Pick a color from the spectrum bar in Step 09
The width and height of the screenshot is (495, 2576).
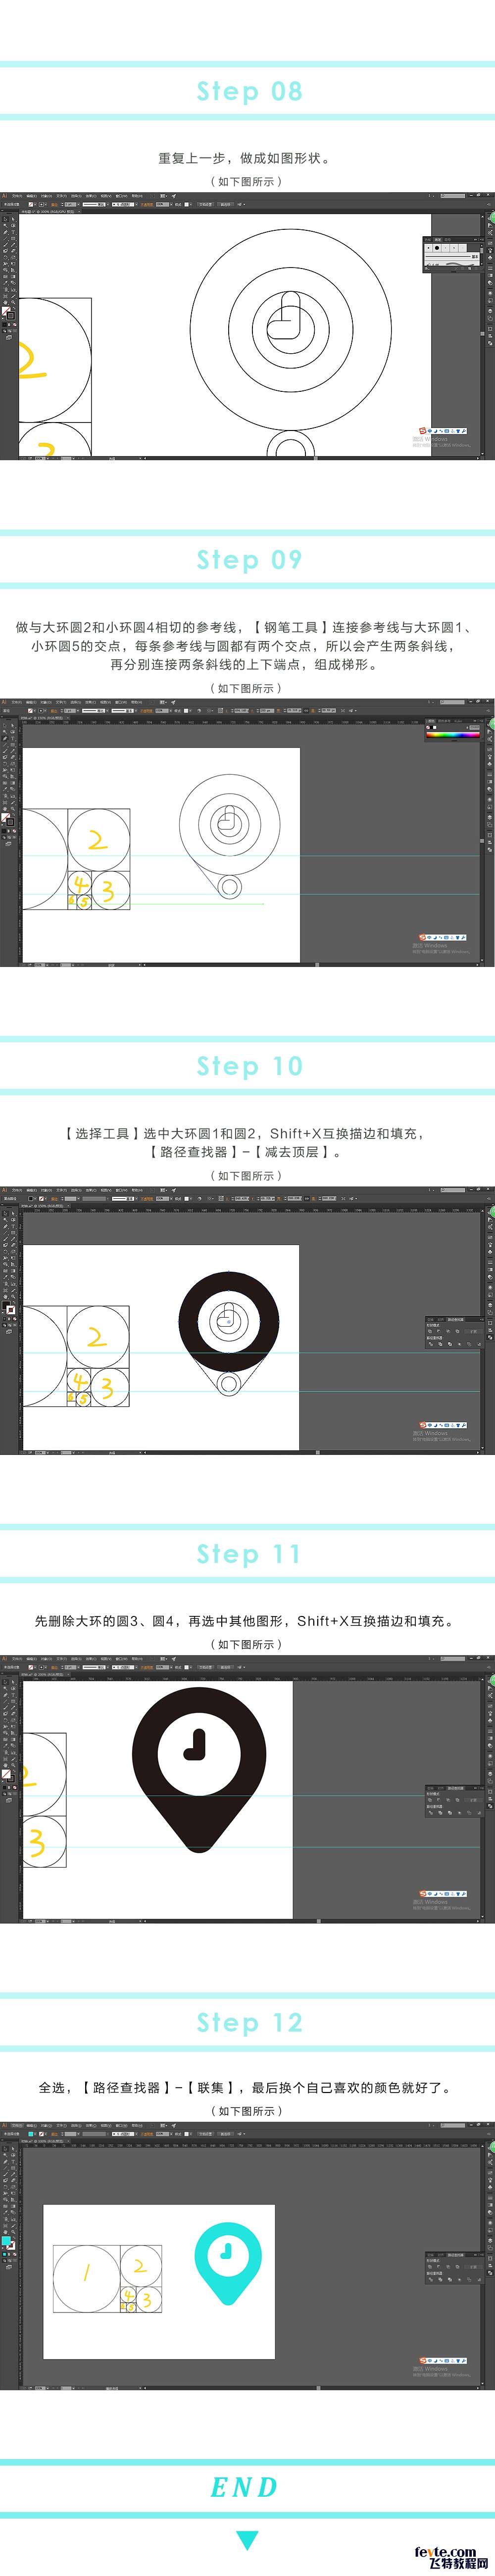(453, 735)
